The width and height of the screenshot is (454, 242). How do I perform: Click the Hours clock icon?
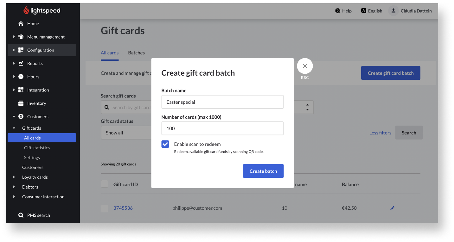click(x=21, y=77)
